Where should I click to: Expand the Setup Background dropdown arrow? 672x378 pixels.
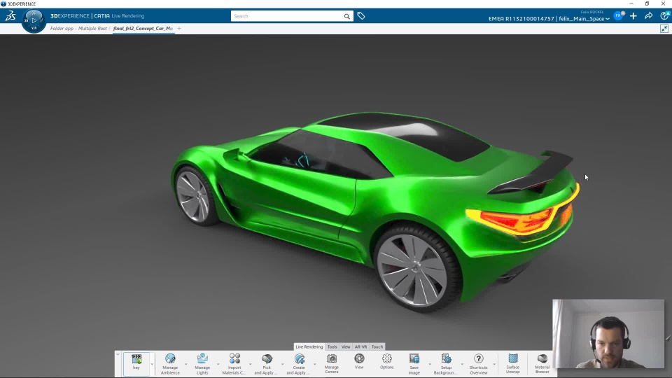click(462, 364)
